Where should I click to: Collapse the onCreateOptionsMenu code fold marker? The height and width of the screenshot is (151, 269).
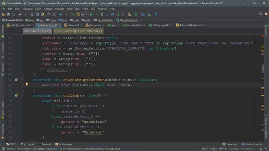tap(22, 80)
